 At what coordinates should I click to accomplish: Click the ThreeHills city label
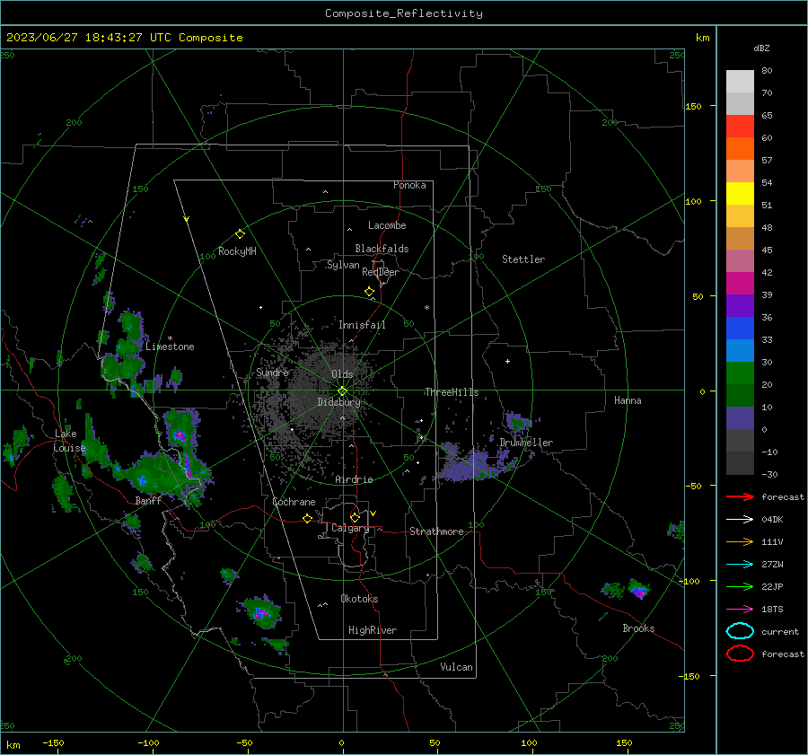point(452,392)
